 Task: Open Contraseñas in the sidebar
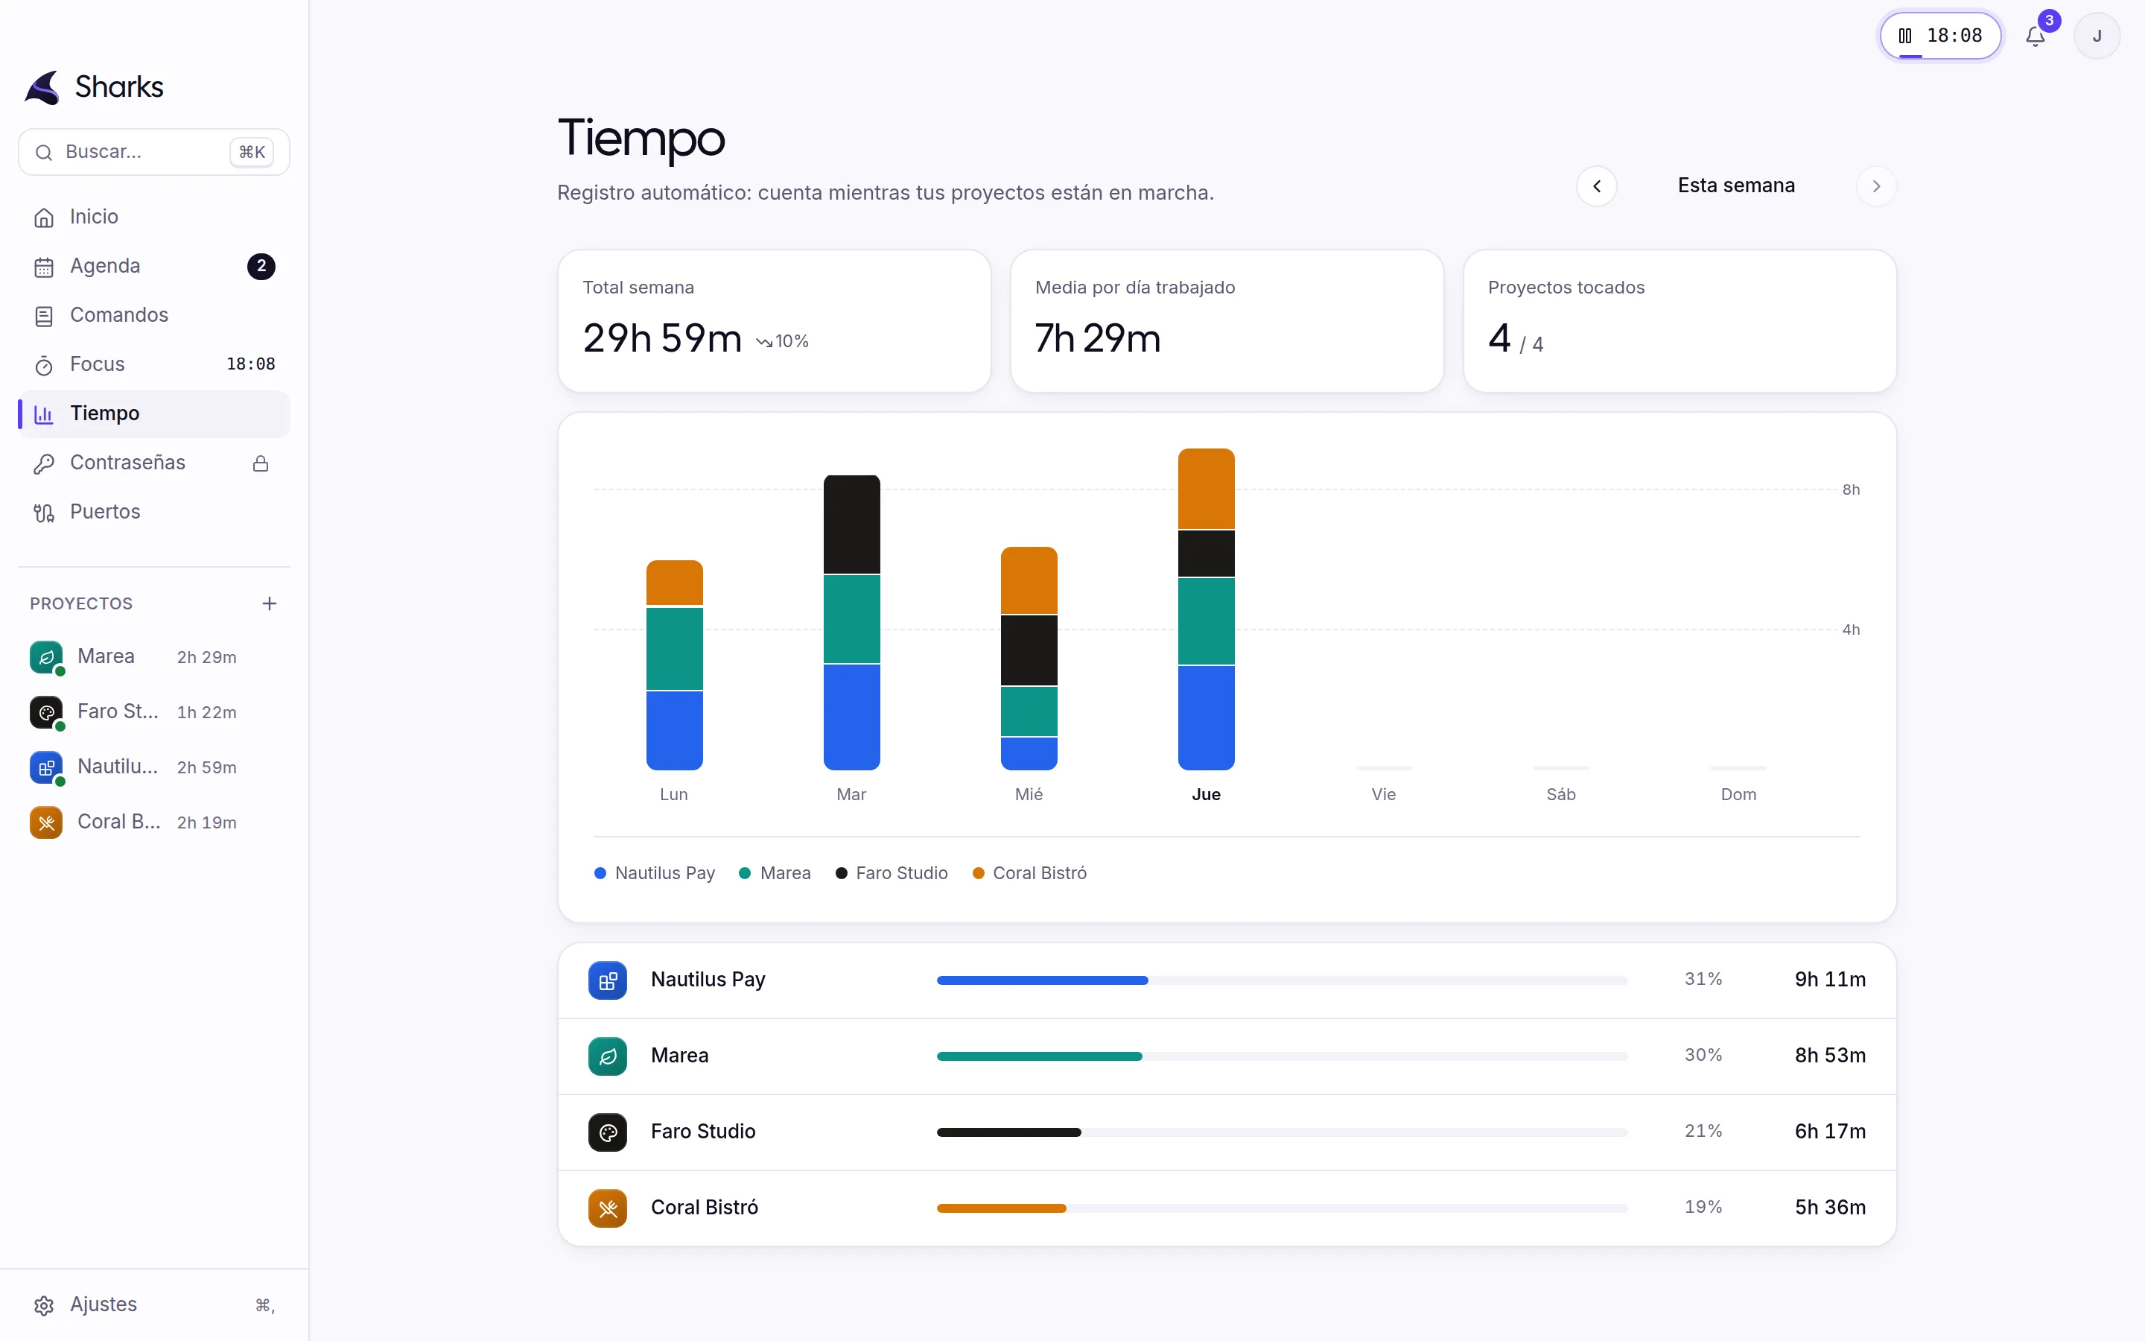pyautogui.click(x=154, y=463)
